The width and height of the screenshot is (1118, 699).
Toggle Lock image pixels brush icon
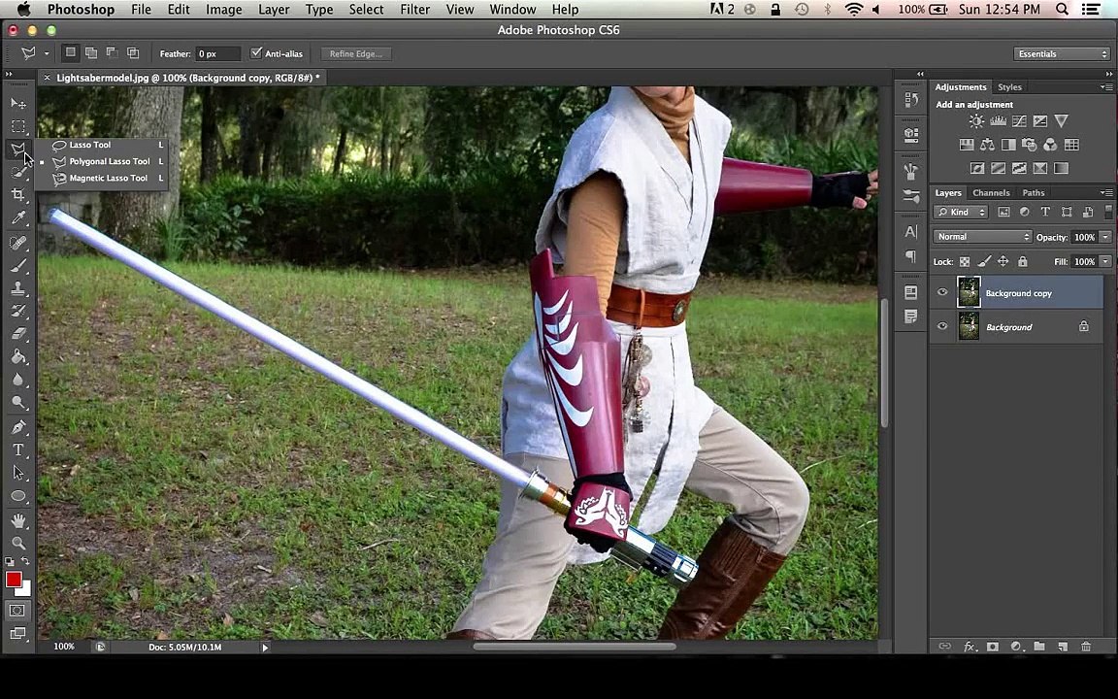pos(984,262)
